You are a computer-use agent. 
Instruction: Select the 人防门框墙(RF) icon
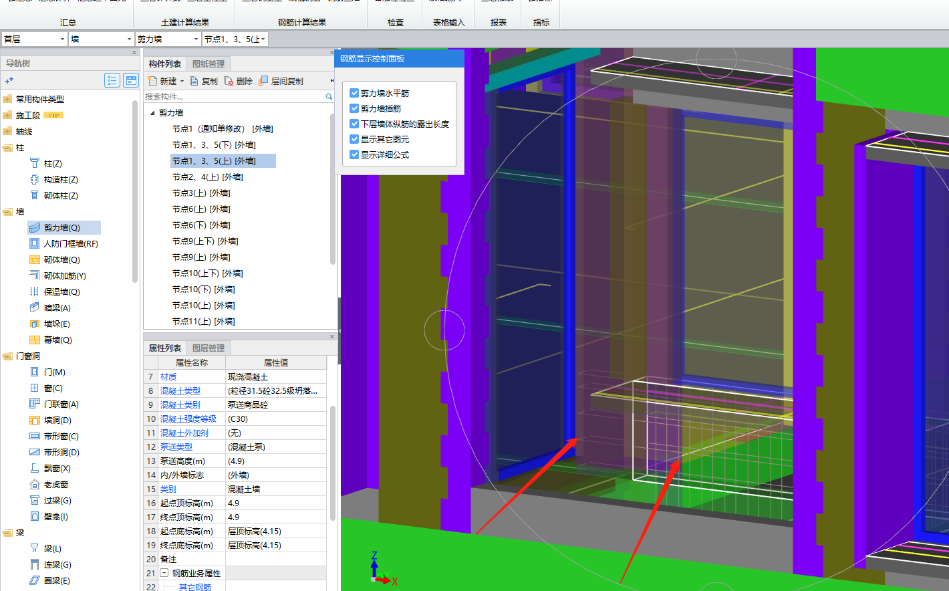[x=35, y=243]
